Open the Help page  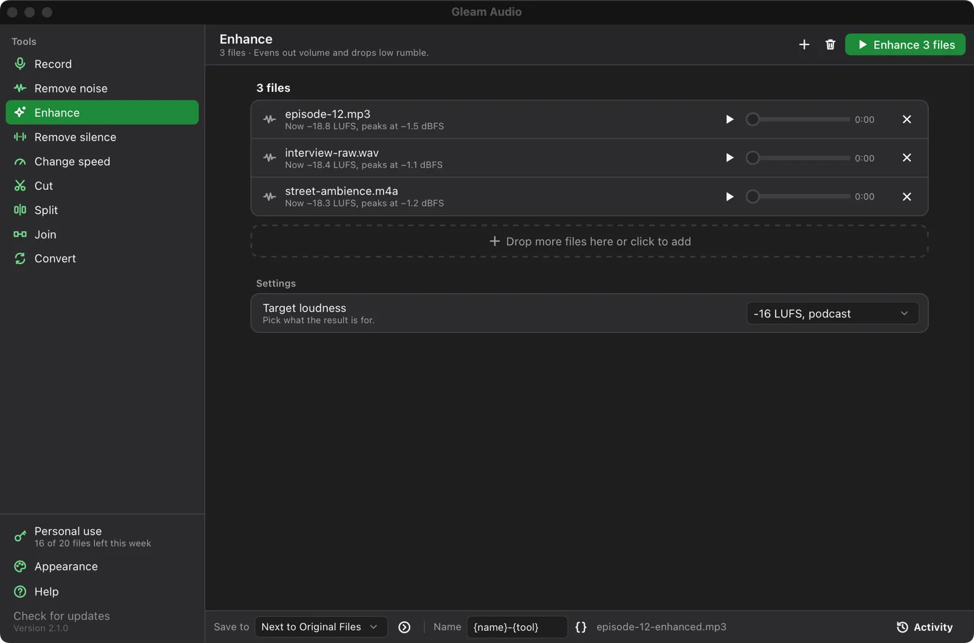point(102,591)
